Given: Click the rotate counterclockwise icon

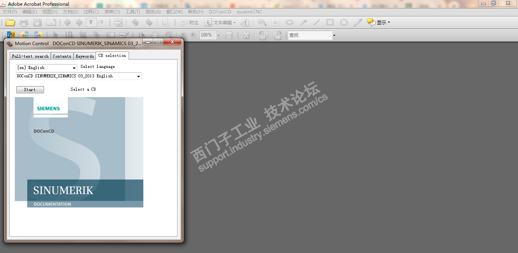Looking at the screenshot, I should (x=264, y=35).
